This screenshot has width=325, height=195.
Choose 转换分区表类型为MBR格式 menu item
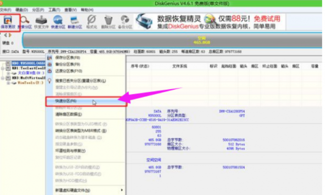tap(85, 131)
